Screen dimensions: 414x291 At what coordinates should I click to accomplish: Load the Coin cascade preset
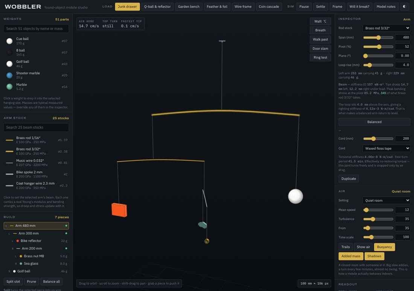pyautogui.click(x=269, y=7)
